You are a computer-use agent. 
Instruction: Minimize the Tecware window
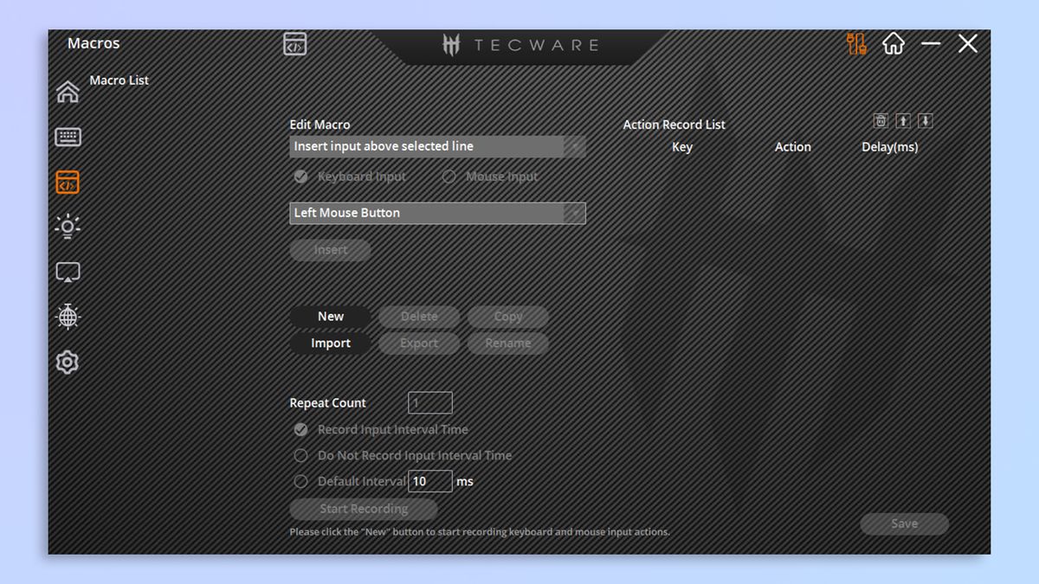coord(931,43)
